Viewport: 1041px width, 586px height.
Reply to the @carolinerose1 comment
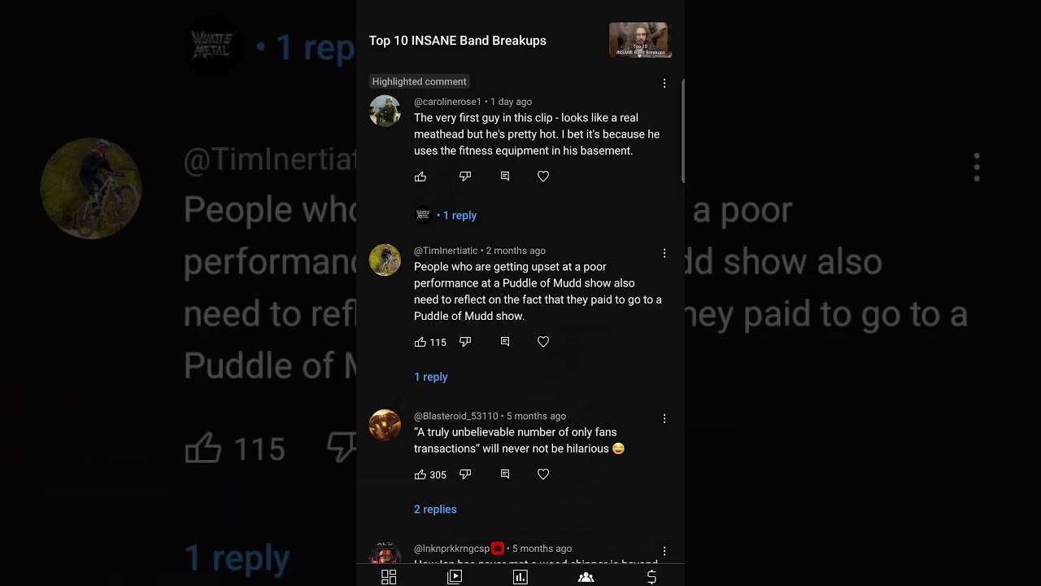[x=505, y=177]
